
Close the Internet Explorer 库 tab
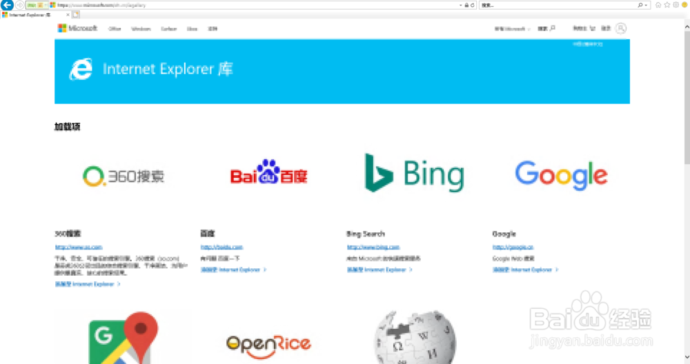68,14
